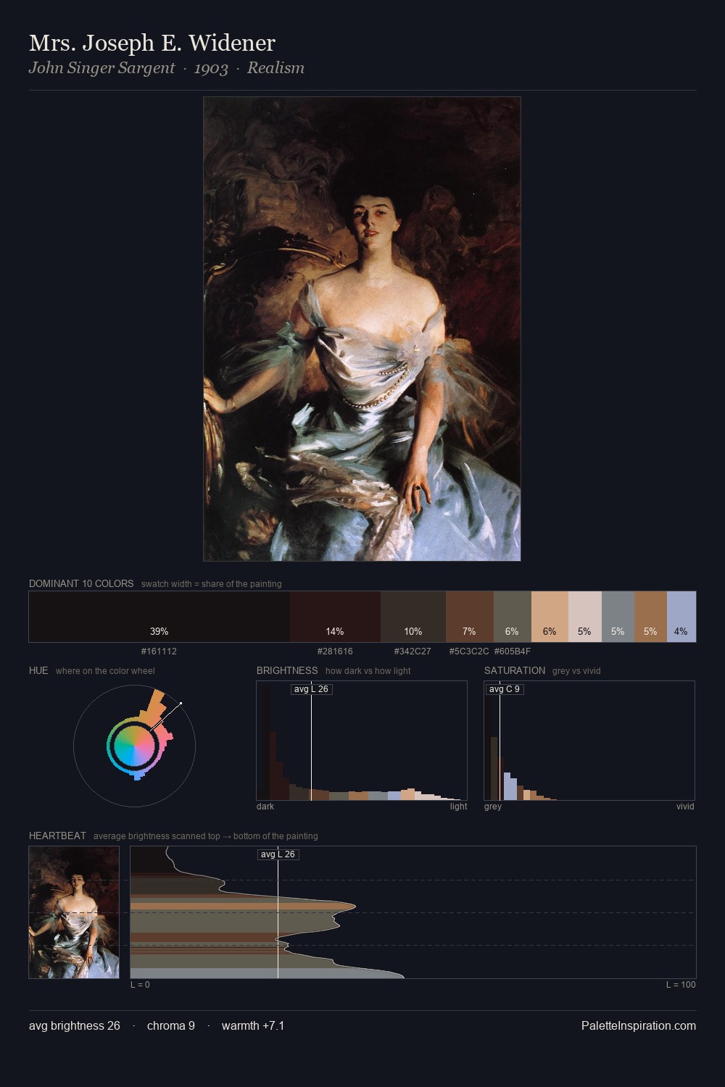The height and width of the screenshot is (1087, 725).
Task: Click the hue color wheel
Action: [x=134, y=745]
